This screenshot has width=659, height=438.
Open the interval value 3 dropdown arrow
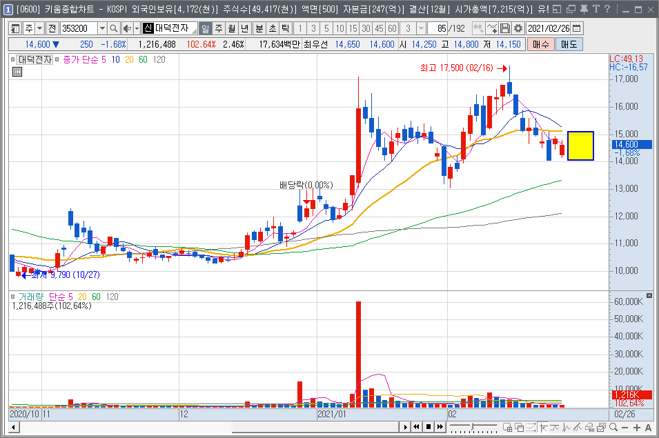[421, 28]
